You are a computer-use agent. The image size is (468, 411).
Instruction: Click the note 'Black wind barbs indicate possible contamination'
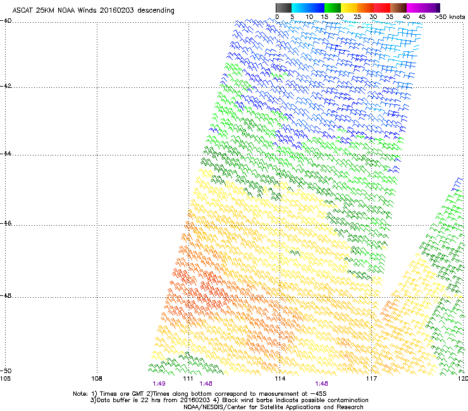click(295, 400)
